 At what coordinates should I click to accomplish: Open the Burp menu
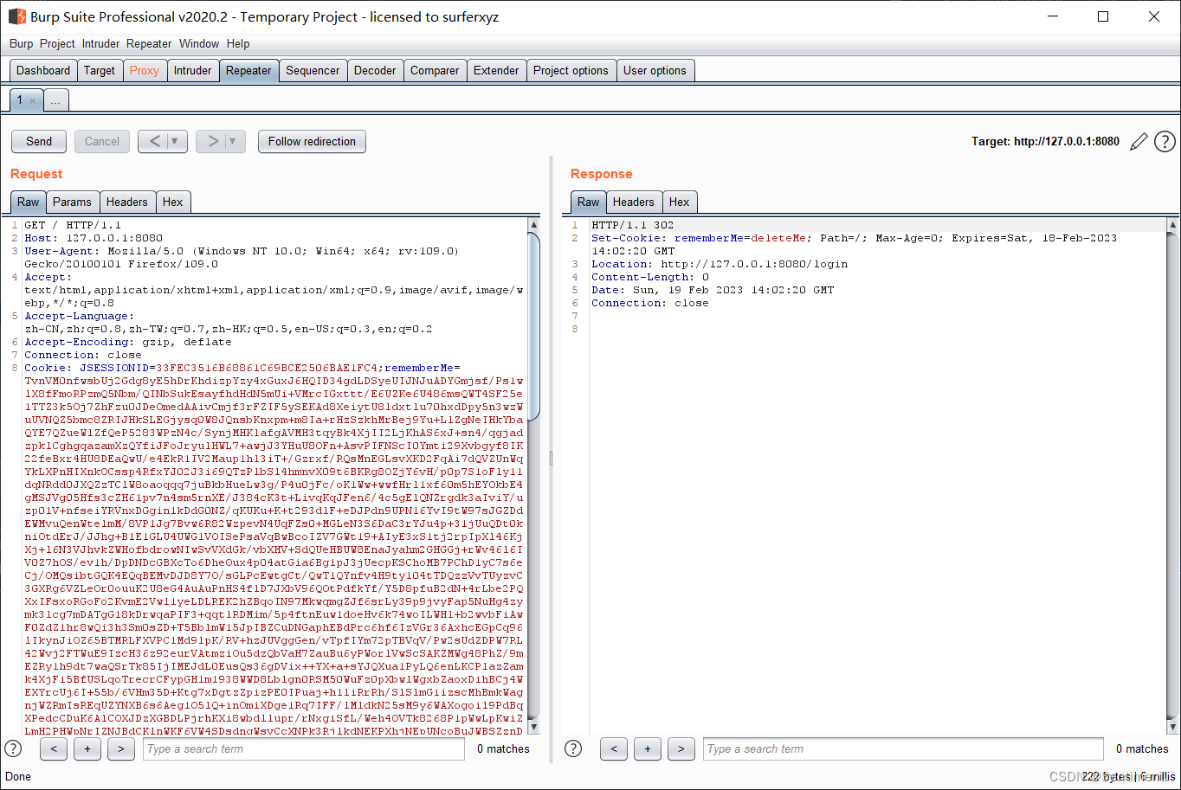click(22, 43)
